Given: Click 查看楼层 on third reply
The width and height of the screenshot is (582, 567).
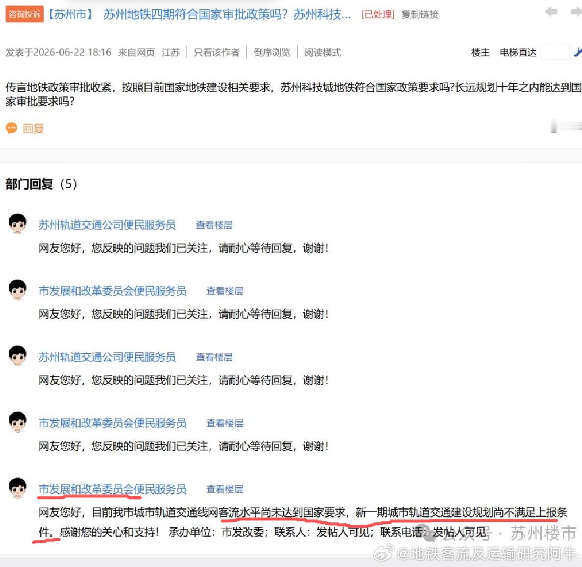Looking at the screenshot, I should (x=214, y=357).
